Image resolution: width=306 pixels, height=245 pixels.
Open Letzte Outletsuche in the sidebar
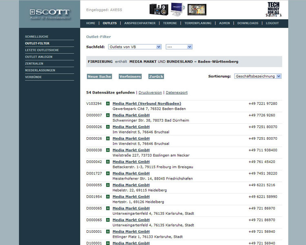(42, 50)
